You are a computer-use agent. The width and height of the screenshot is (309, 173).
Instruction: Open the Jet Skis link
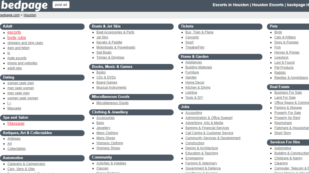[102, 37]
